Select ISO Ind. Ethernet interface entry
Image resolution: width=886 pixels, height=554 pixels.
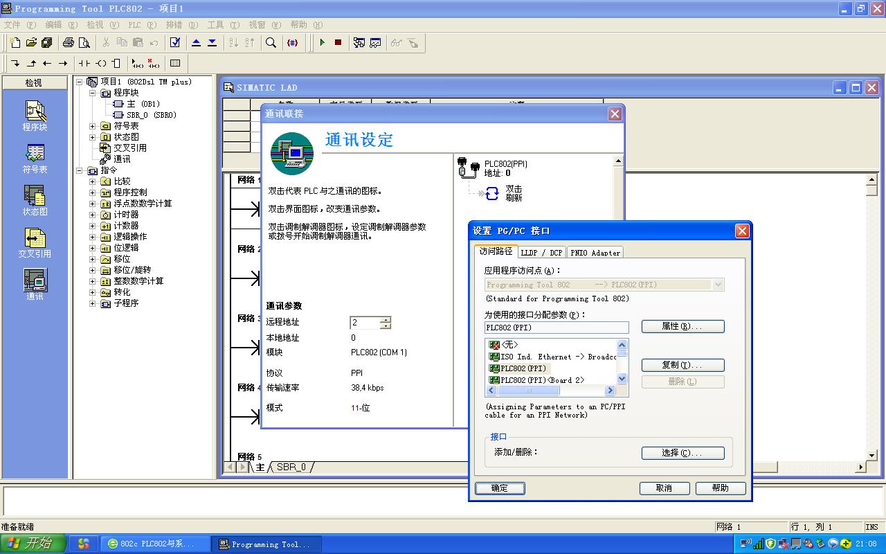pos(552,357)
